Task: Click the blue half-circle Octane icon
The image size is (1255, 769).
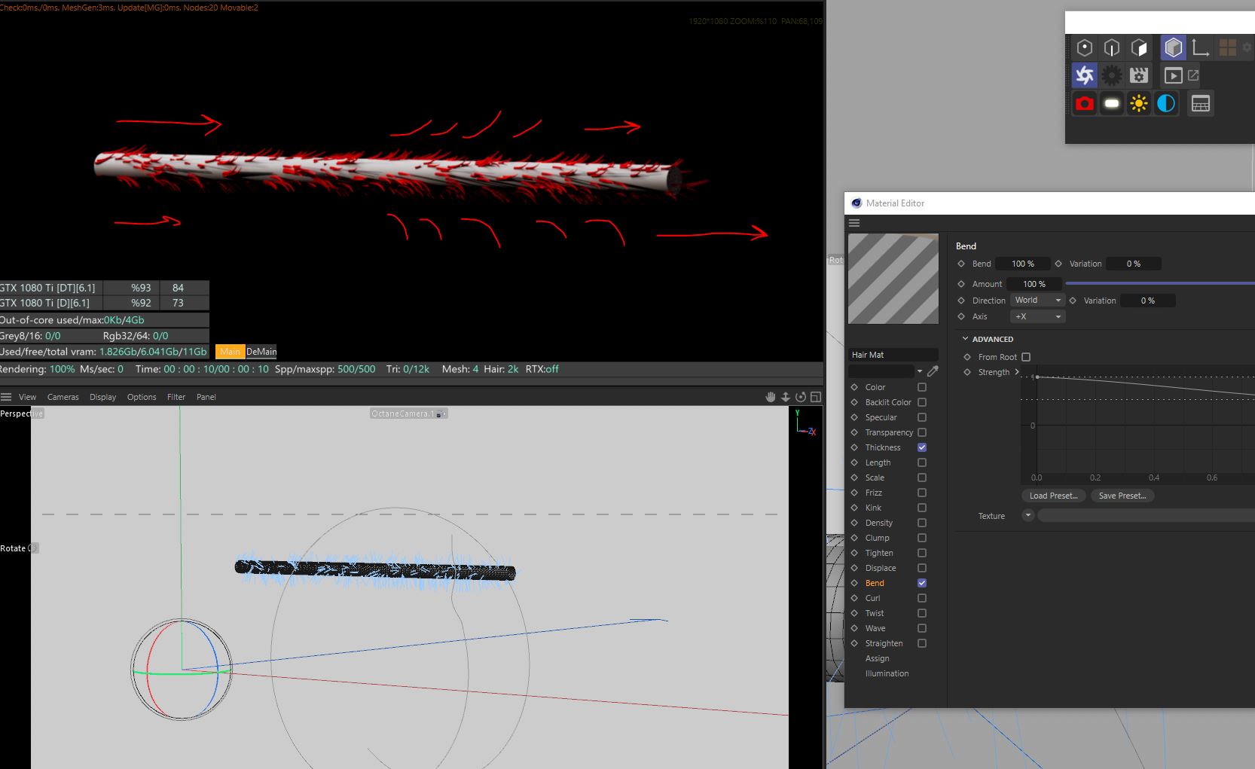Action: pos(1166,103)
